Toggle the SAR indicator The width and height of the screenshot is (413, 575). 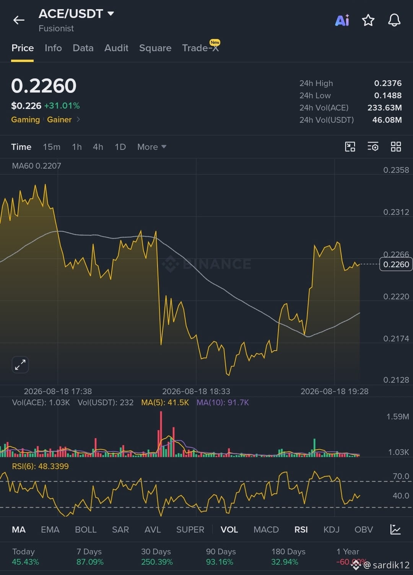(120, 530)
